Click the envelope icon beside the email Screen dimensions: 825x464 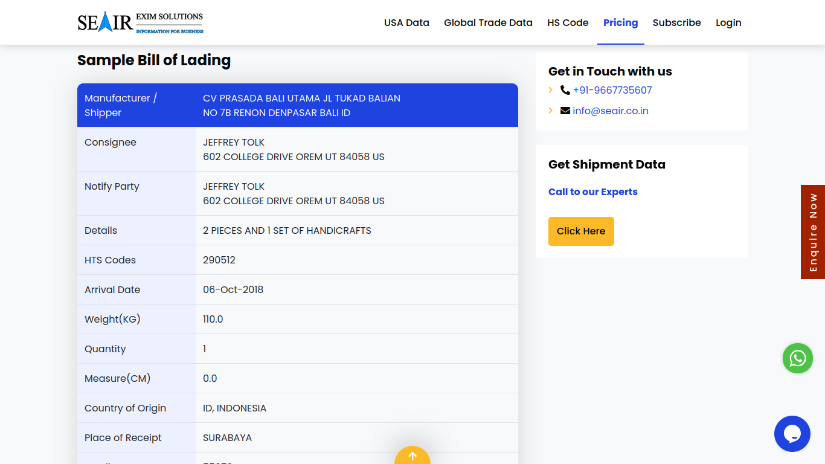click(565, 111)
